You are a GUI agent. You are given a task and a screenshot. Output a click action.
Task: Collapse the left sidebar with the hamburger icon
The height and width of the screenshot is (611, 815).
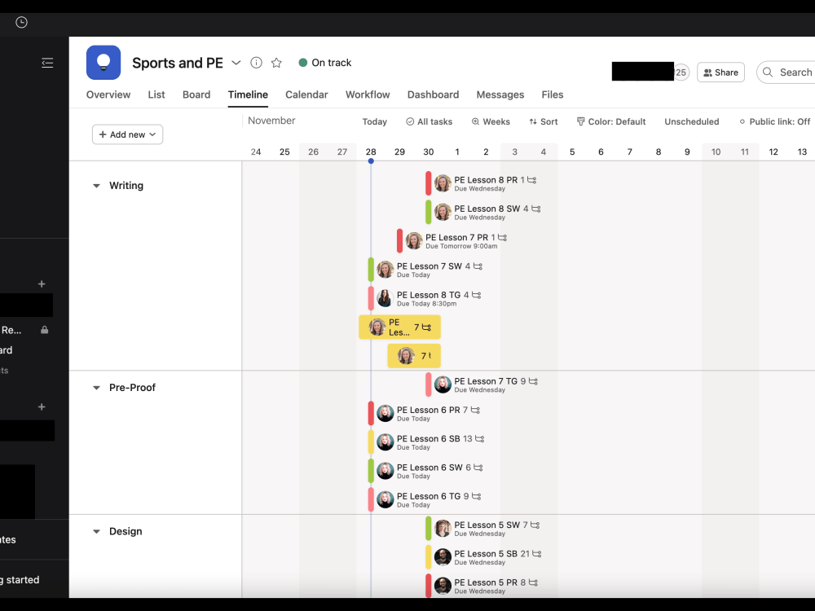(47, 62)
